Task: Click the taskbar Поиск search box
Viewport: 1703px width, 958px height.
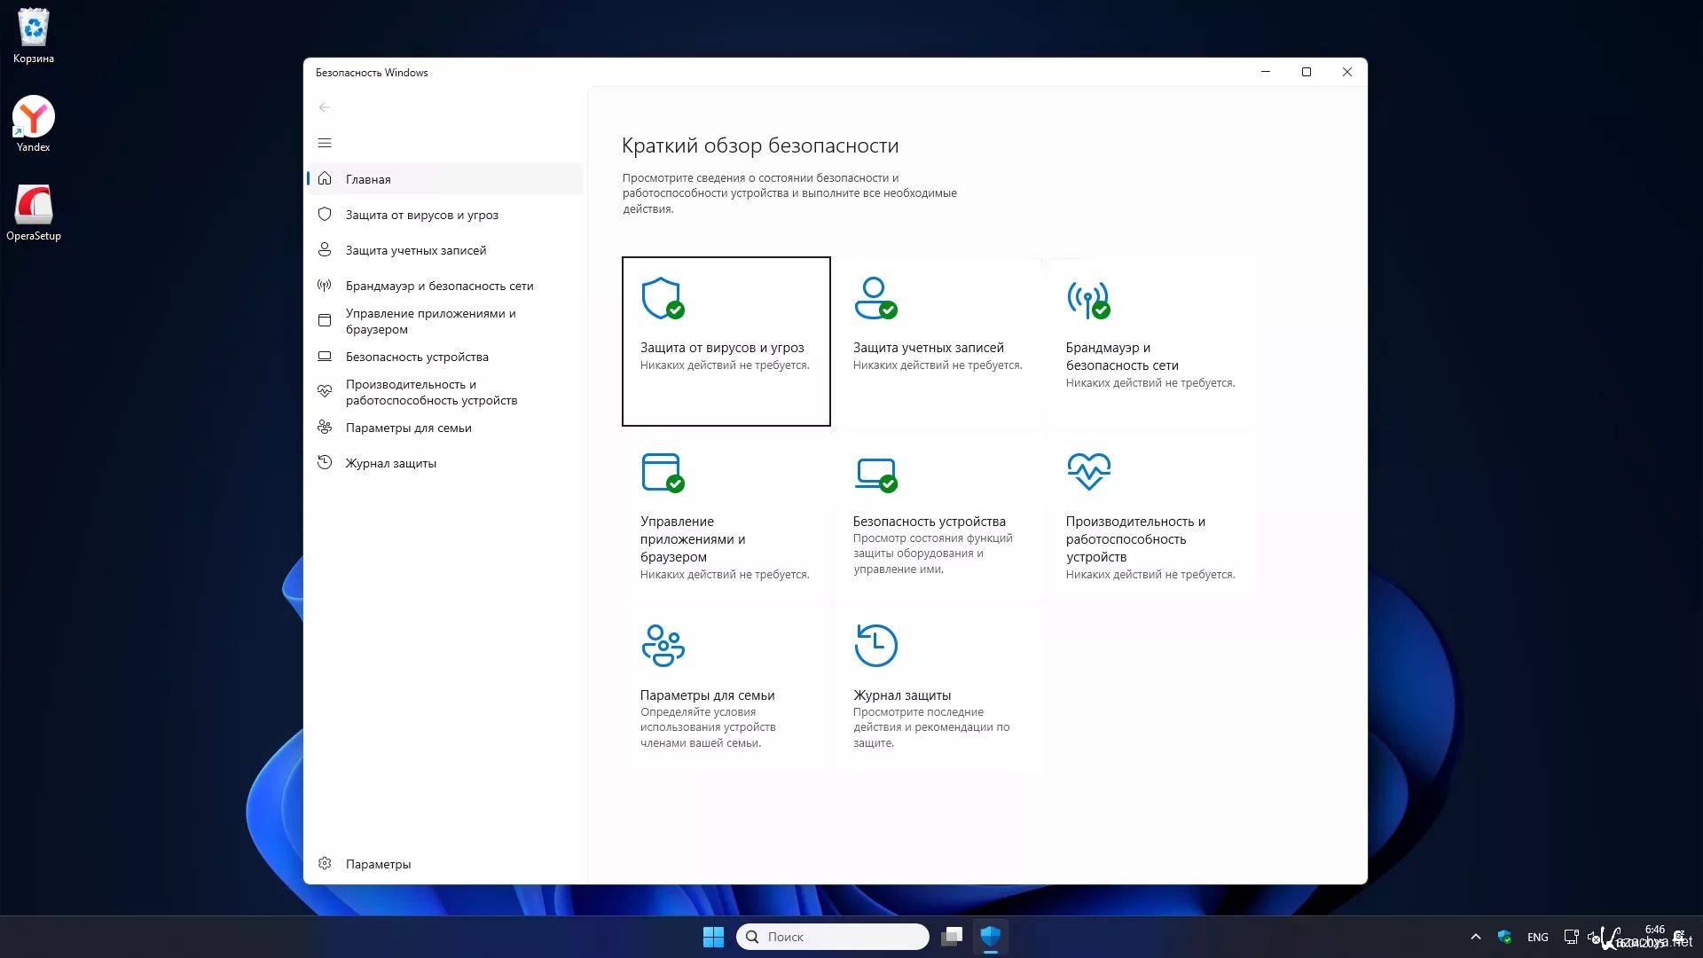Action: (832, 937)
